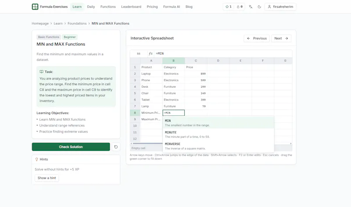The height and width of the screenshot is (207, 351).
Task: Click the Minimum Pri... label cell
Action: pyautogui.click(x=151, y=113)
